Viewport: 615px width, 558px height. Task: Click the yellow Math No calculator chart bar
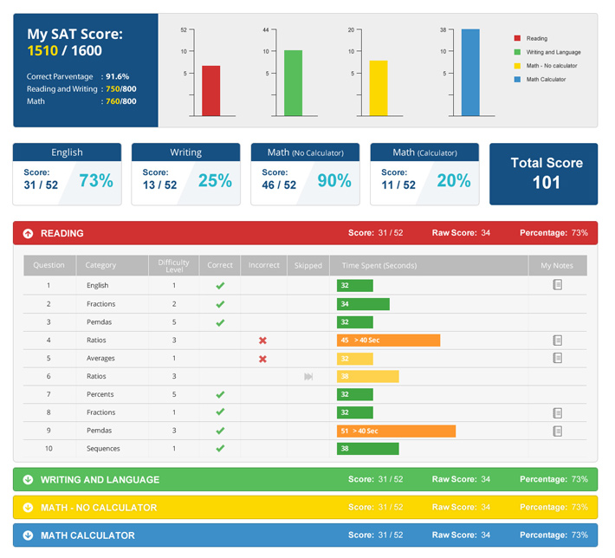pos(379,88)
